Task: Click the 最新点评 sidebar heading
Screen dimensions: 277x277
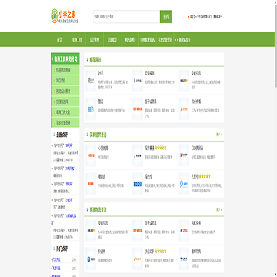Action: tap(62, 135)
